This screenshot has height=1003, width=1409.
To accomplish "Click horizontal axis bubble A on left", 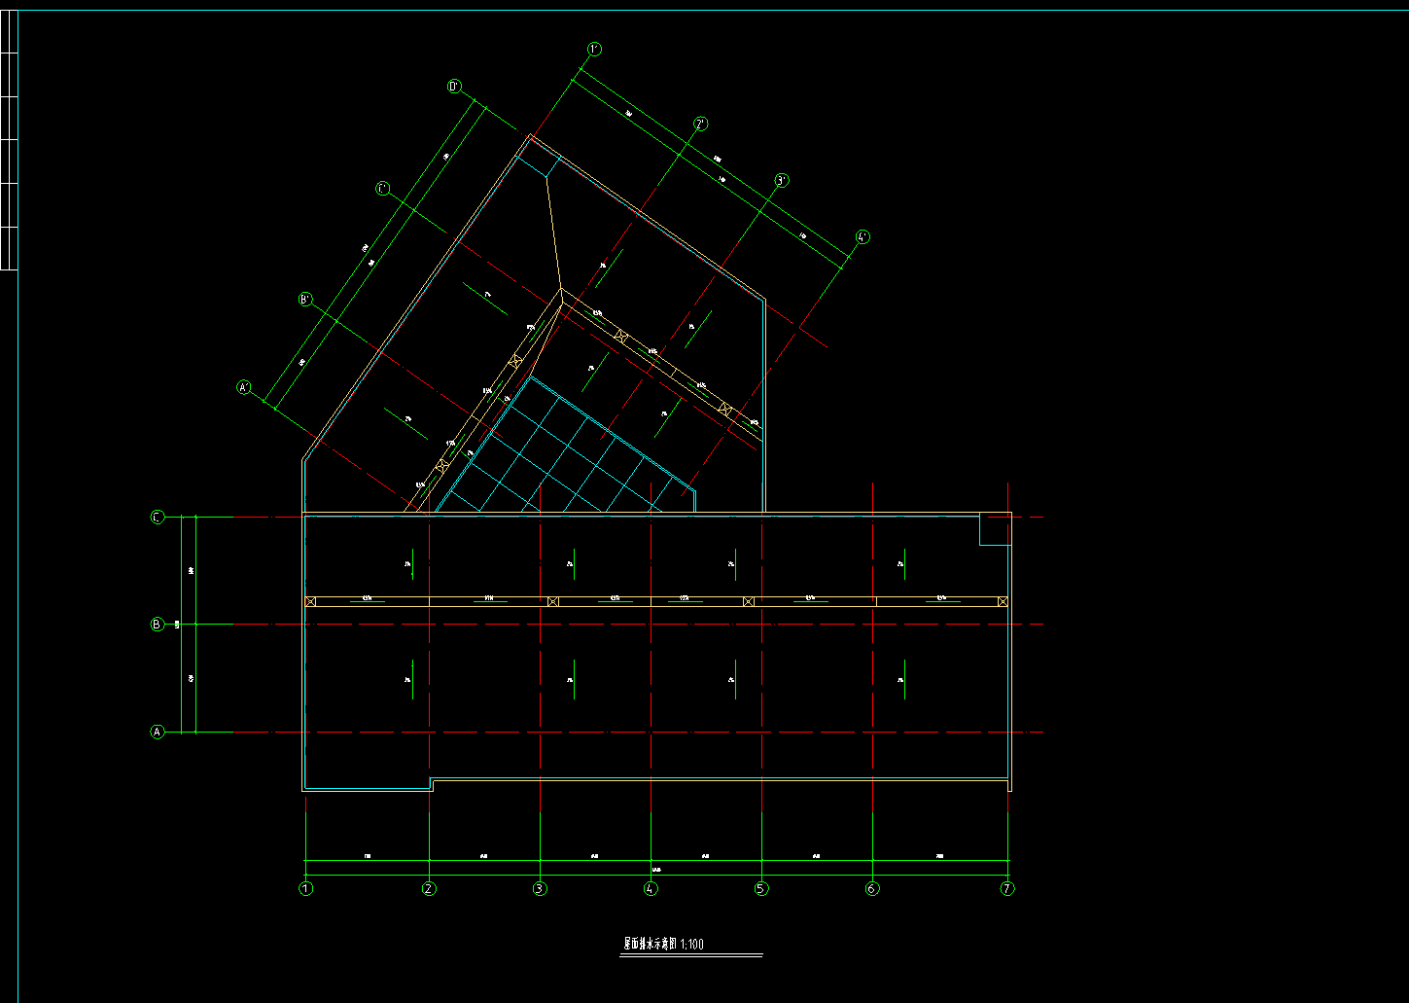I will pyautogui.click(x=158, y=732).
